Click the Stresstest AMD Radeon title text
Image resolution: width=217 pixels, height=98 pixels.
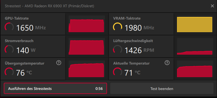[49, 6]
